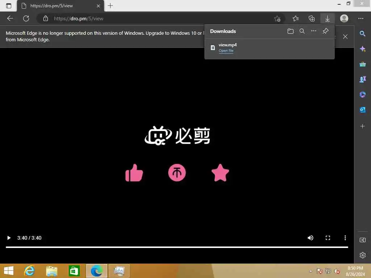Add a new sidebar app

[x=362, y=126]
